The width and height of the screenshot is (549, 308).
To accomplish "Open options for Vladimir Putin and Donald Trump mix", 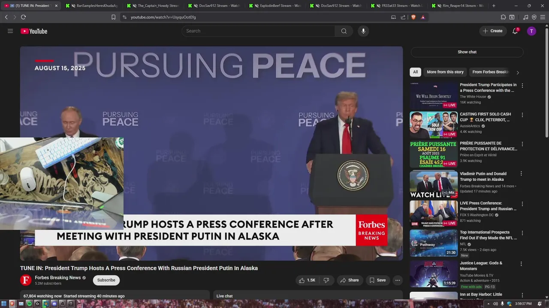I will tap(521, 174).
